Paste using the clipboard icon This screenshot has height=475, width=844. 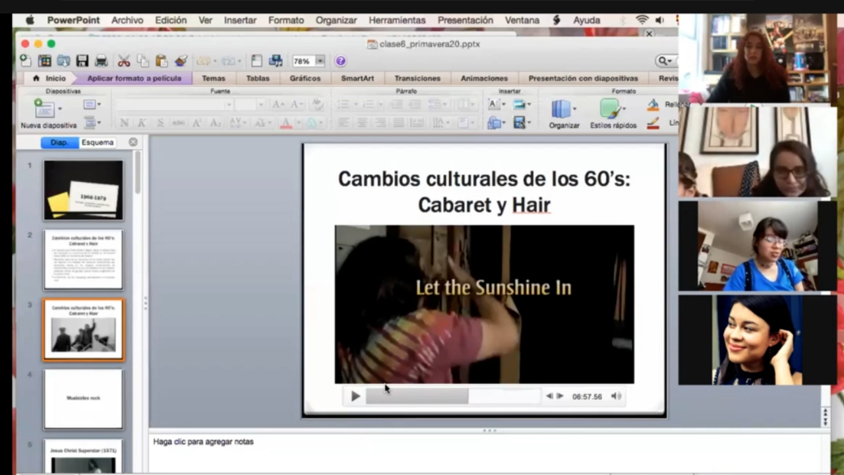click(161, 61)
